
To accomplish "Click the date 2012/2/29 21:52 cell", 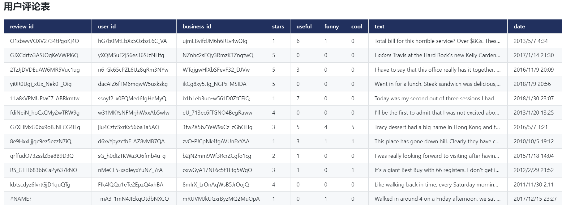I will click(534, 170).
